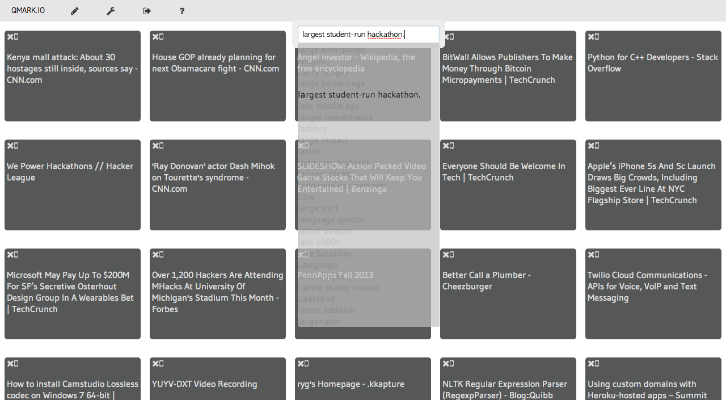Remove the BitWall TechCrunch card with X
This screenshot has width=726, height=400.
coord(445,37)
